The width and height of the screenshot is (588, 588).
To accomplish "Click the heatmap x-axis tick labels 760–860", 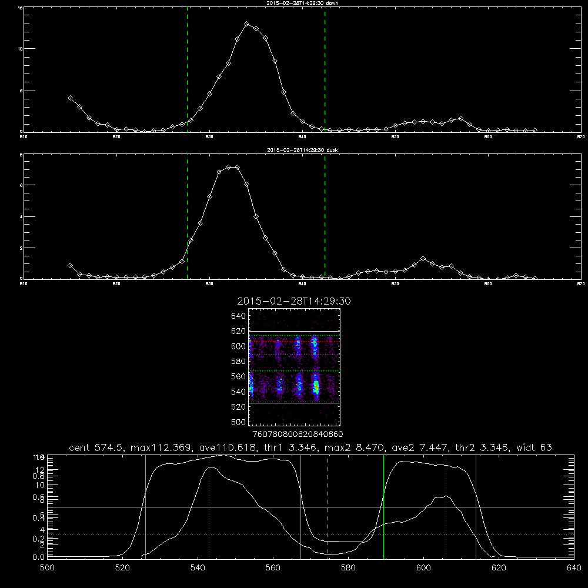I will (x=298, y=434).
